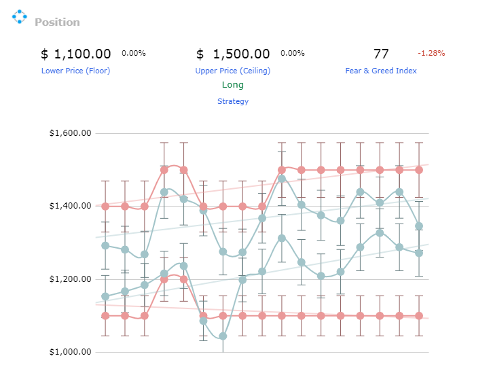Image resolution: width=491 pixels, height=390 pixels.
Task: Click the highest blue data point near $1,475
Action: click(282, 179)
